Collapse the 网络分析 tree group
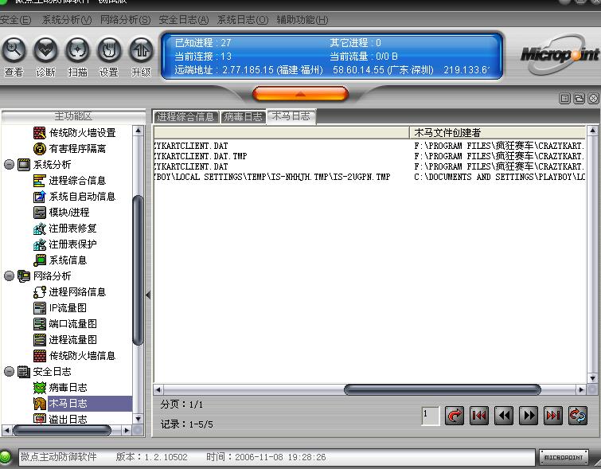The height and width of the screenshot is (469, 601). [10, 276]
